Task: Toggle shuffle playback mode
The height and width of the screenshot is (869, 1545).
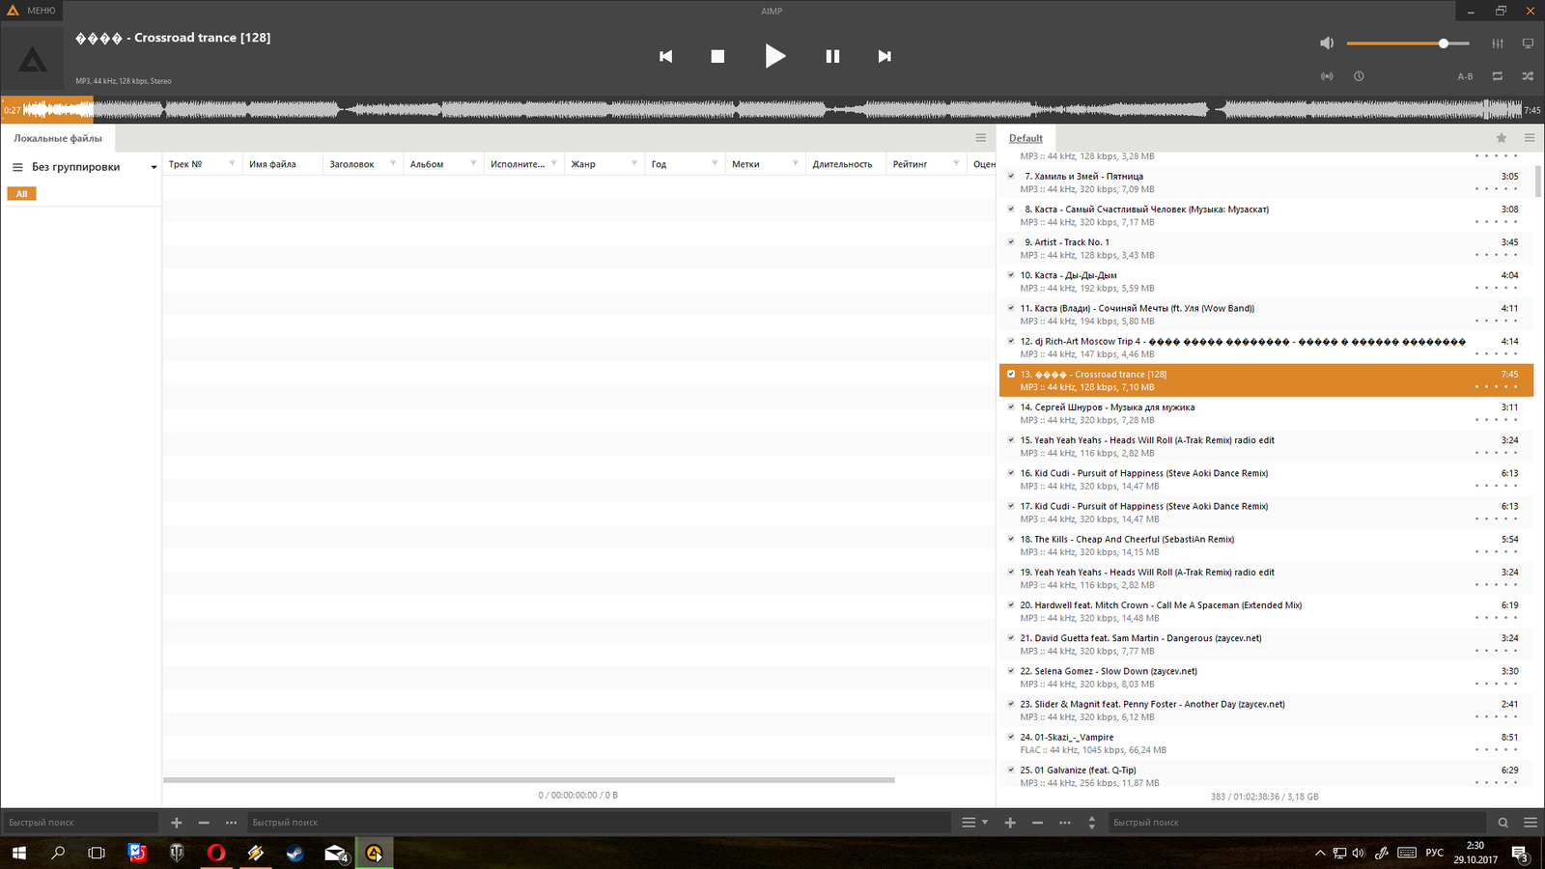Action: click(x=1528, y=76)
